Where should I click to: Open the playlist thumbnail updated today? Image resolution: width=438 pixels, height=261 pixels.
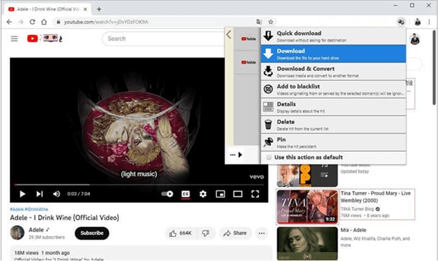coord(307,175)
